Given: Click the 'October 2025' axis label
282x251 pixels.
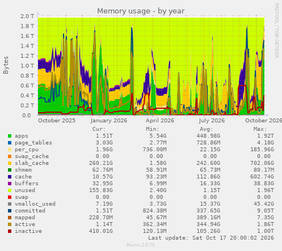Looking at the screenshot, I should coord(57,121).
